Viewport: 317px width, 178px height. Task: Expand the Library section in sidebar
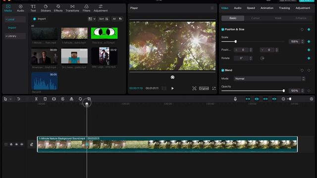click(15, 36)
